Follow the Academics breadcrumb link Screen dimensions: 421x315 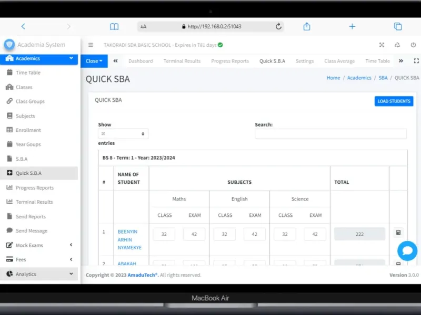[x=359, y=78]
